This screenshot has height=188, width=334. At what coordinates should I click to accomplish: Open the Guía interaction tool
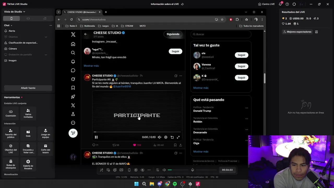point(28,133)
